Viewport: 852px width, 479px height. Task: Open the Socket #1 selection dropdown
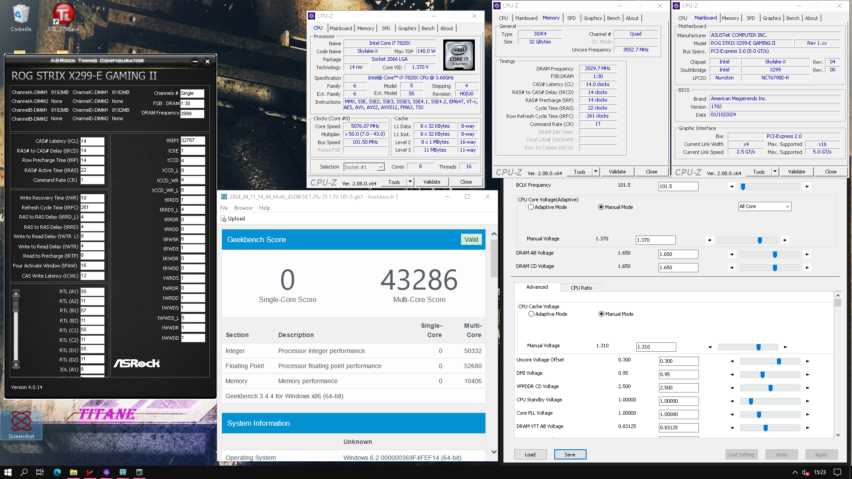(364, 167)
